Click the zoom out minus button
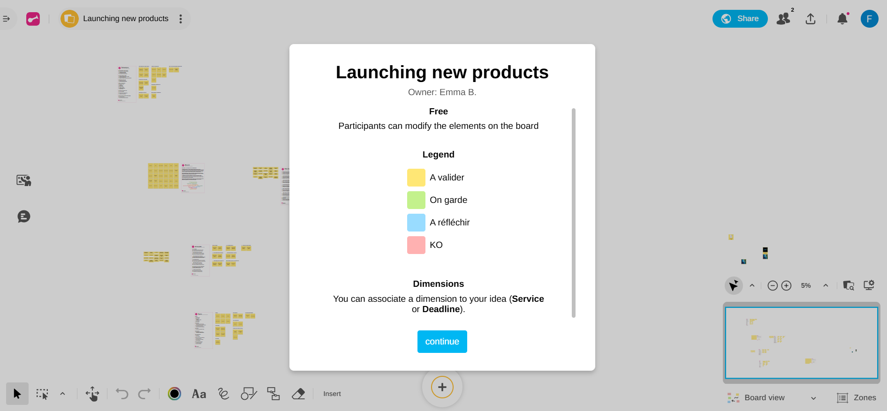Image resolution: width=887 pixels, height=411 pixels. (x=773, y=285)
